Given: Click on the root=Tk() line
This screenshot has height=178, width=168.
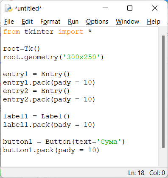Looking at the screenshot, I should (22, 49).
